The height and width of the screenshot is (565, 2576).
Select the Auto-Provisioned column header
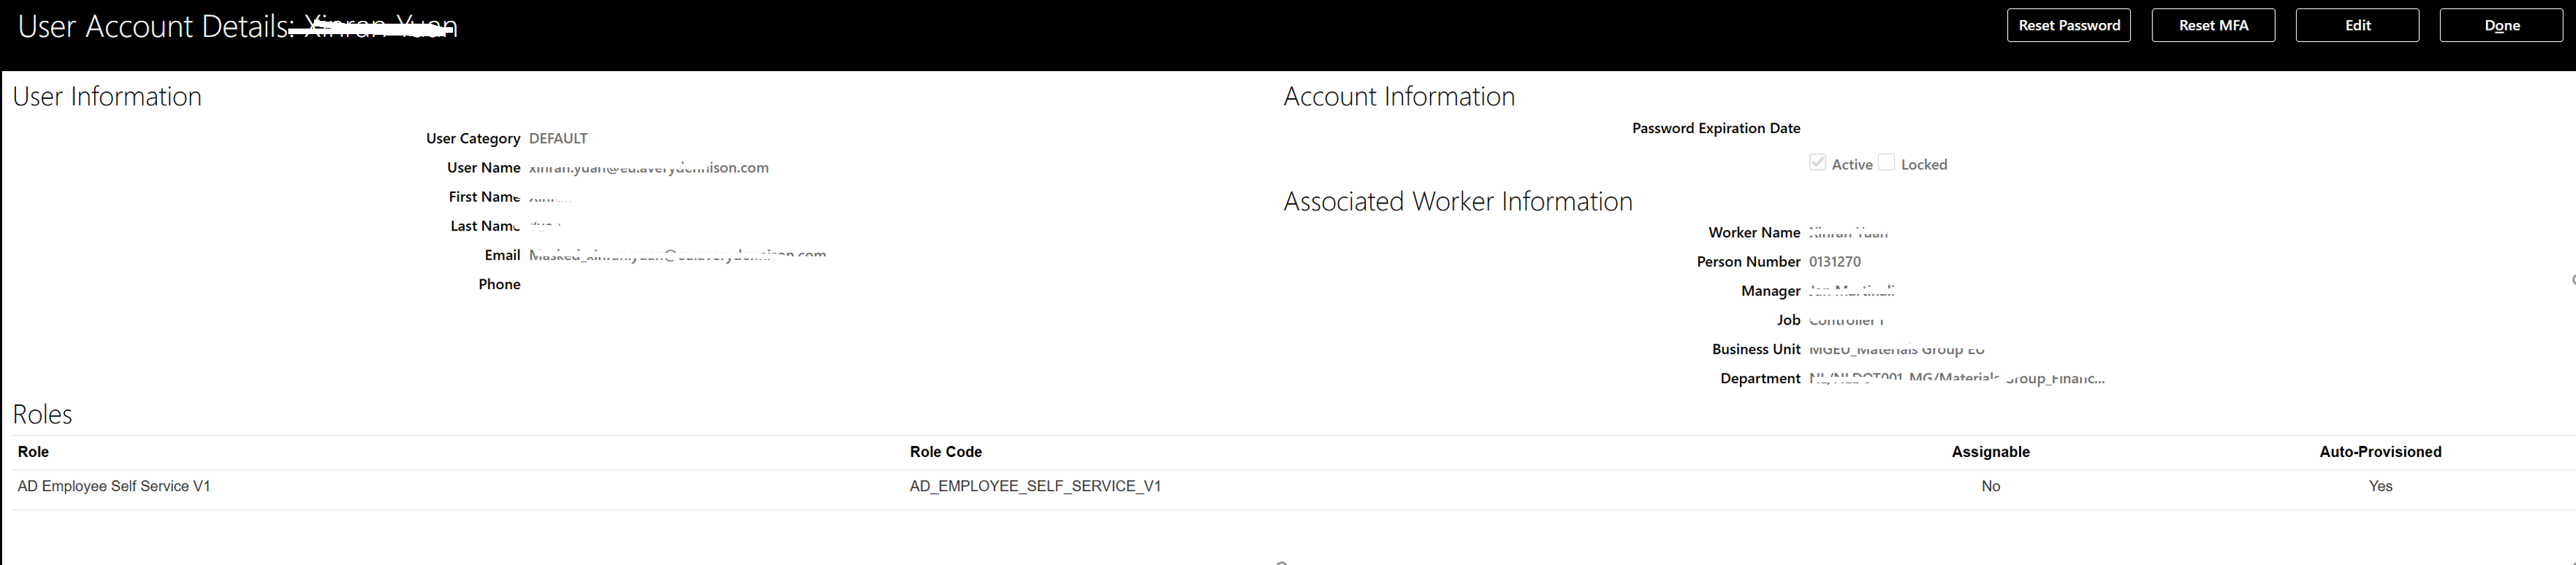(2380, 452)
